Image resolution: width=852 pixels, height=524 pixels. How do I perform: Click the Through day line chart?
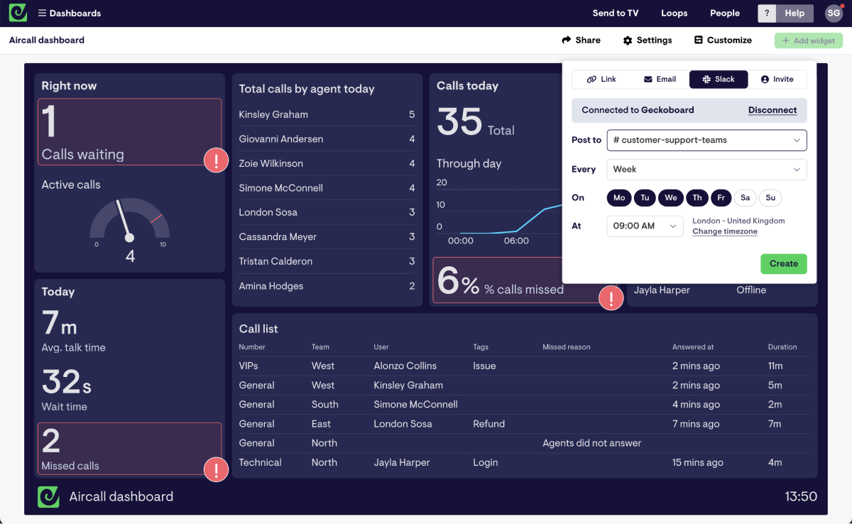pyautogui.click(x=501, y=213)
